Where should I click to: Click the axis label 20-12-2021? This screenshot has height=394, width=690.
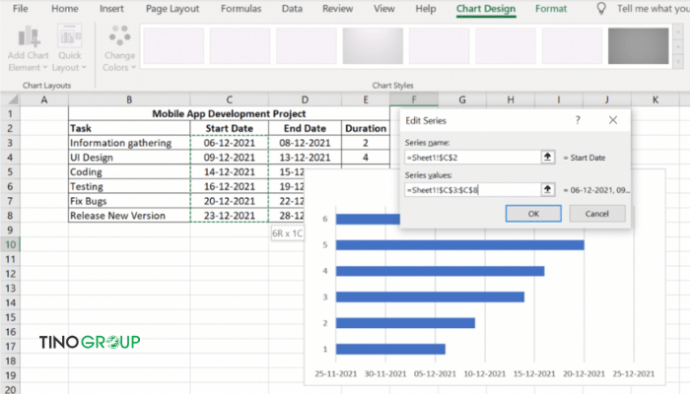tap(584, 373)
